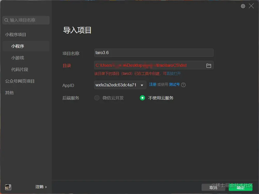Screen dimensions: 259x194
Task: Click the 注册 register link
Action: [x=153, y=85]
